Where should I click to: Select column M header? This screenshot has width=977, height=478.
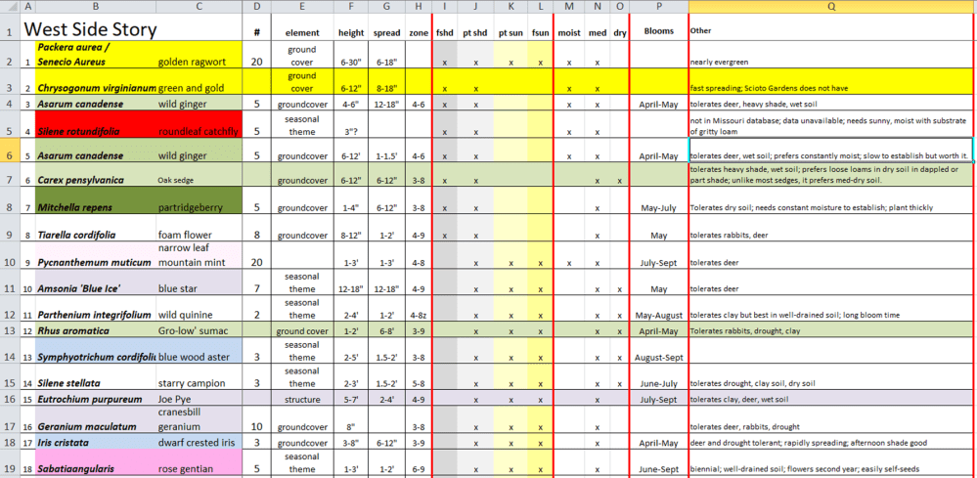click(569, 7)
